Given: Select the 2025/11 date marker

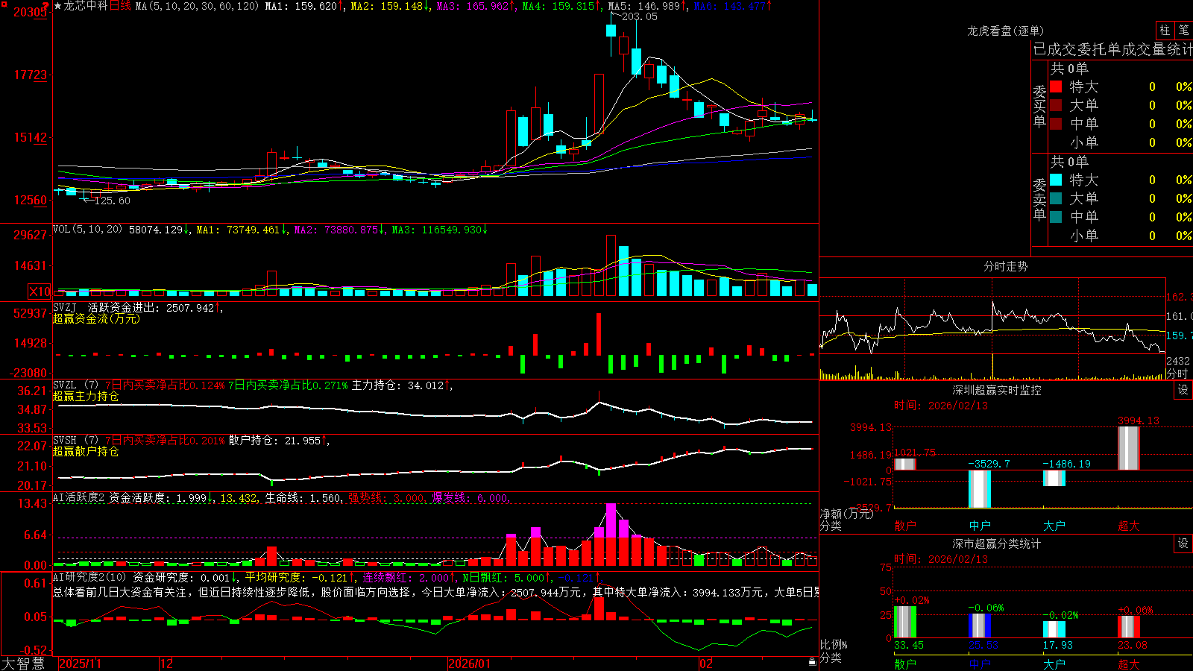Looking at the screenshot, I should tap(80, 664).
